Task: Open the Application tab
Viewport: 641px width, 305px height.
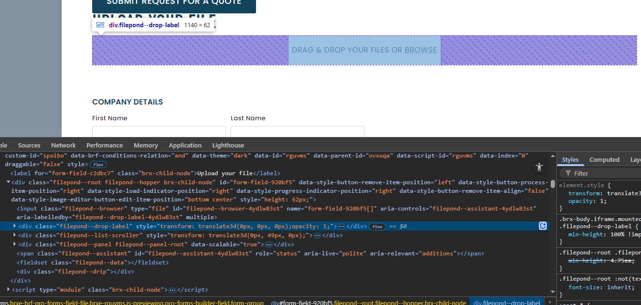Action: click(185, 146)
